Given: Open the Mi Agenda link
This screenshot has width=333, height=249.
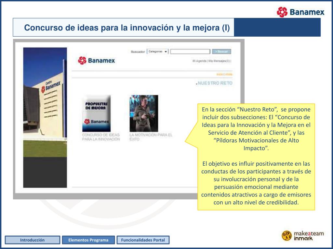Looking at the screenshot, I should 199,61.
